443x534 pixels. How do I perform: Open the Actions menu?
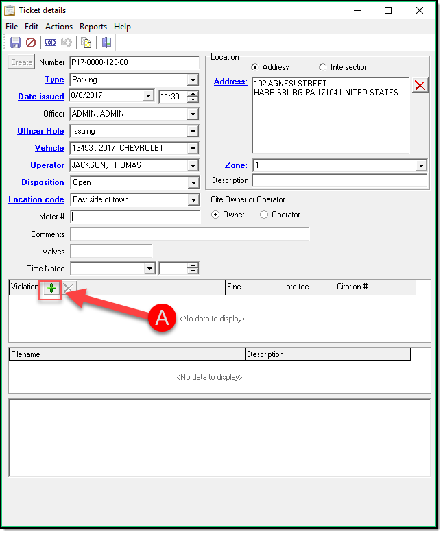pyautogui.click(x=59, y=27)
